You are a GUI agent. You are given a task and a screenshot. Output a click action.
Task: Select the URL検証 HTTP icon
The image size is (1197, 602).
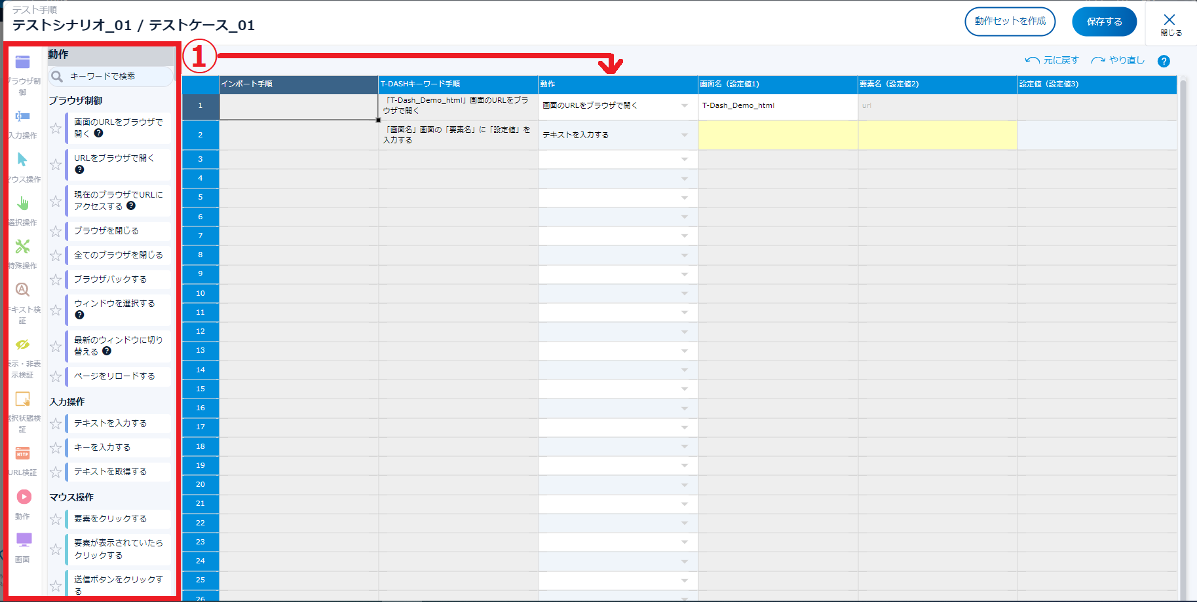click(22, 453)
